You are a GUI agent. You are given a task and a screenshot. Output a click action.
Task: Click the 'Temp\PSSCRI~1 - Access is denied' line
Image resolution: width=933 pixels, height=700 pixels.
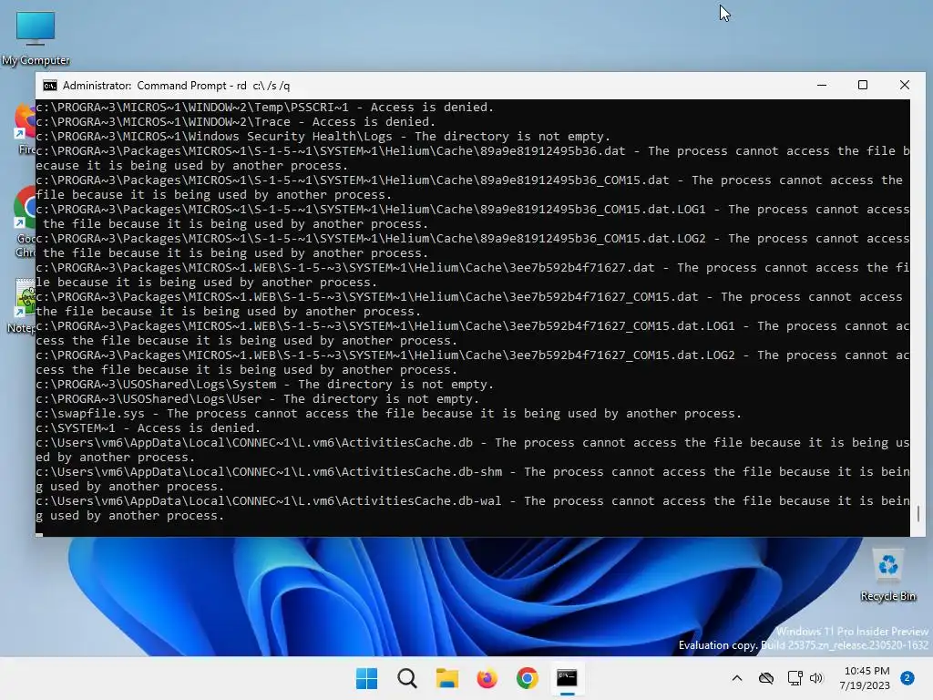(265, 108)
